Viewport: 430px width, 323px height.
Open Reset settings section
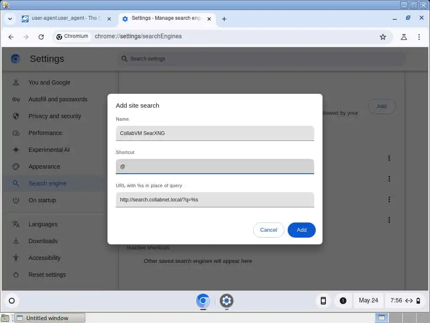47,275
